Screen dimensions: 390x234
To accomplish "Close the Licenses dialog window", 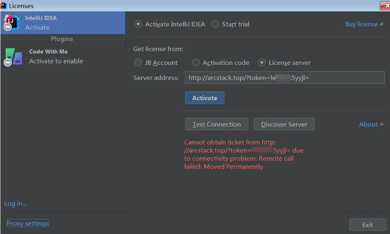I will click(384, 5).
